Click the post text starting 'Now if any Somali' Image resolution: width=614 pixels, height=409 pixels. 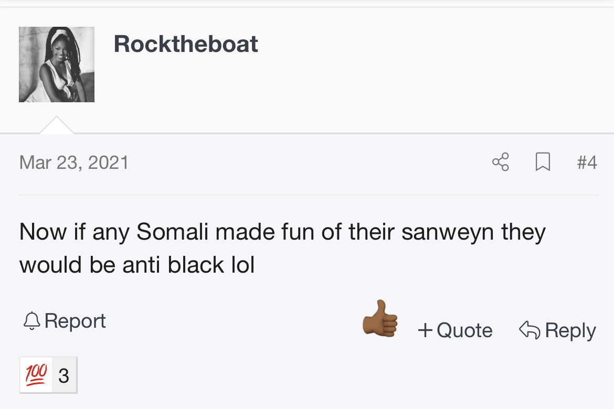[x=282, y=248]
